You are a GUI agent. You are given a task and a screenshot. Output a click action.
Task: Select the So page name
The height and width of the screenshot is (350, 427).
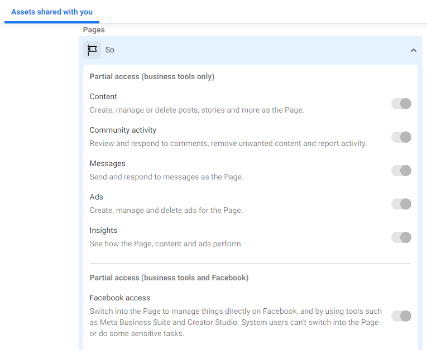pyautogui.click(x=110, y=50)
